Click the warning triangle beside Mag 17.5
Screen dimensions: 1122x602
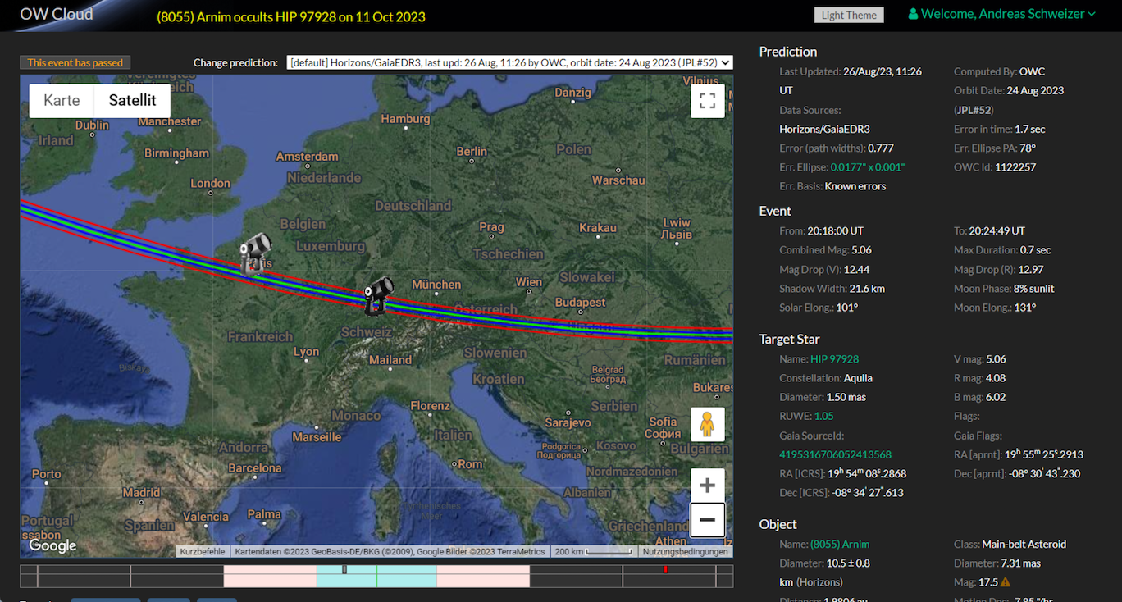pyautogui.click(x=1005, y=582)
